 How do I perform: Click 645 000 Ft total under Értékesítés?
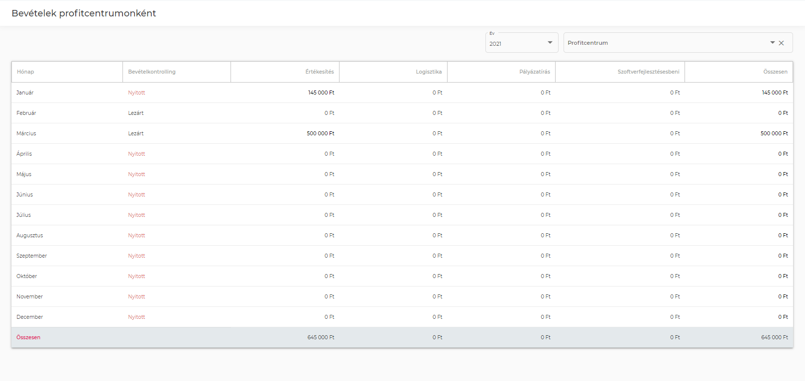coord(321,337)
